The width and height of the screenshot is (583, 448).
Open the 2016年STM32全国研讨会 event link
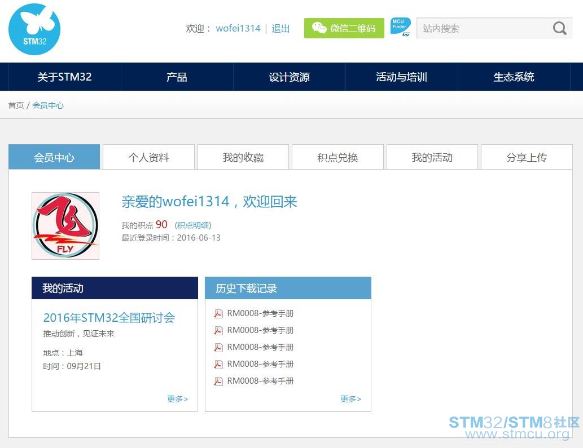pyautogui.click(x=109, y=318)
